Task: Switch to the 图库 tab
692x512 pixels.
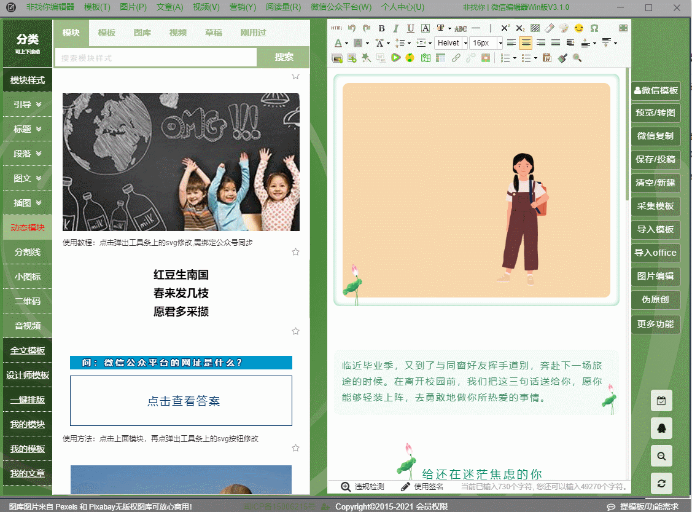Action: pos(142,33)
